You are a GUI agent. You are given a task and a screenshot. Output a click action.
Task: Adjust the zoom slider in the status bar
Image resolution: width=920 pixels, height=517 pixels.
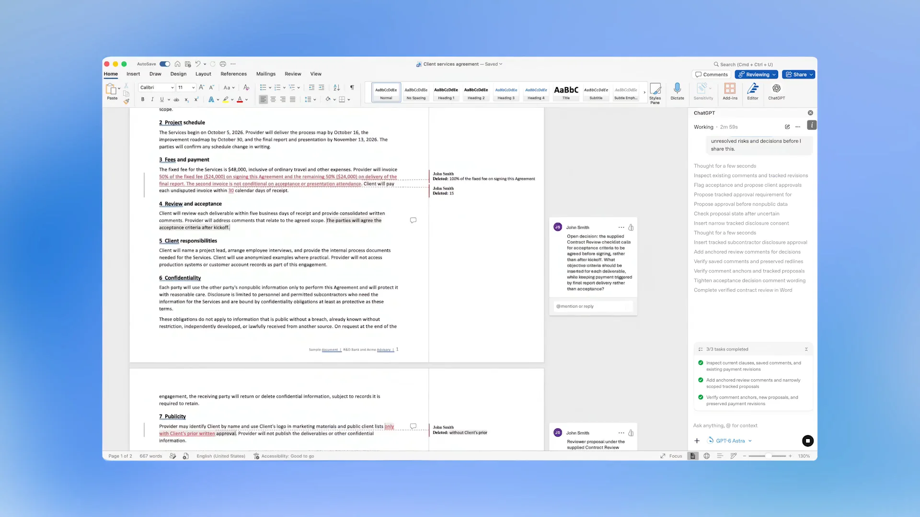[768, 456]
